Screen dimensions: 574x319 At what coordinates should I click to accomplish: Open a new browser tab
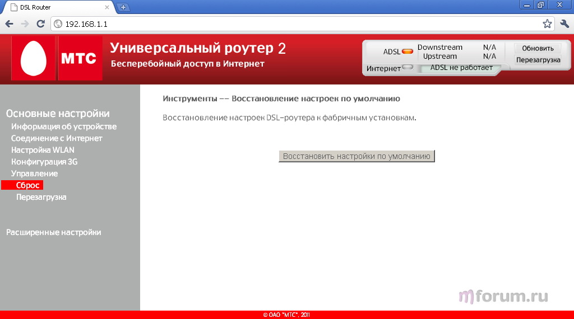coord(123,7)
